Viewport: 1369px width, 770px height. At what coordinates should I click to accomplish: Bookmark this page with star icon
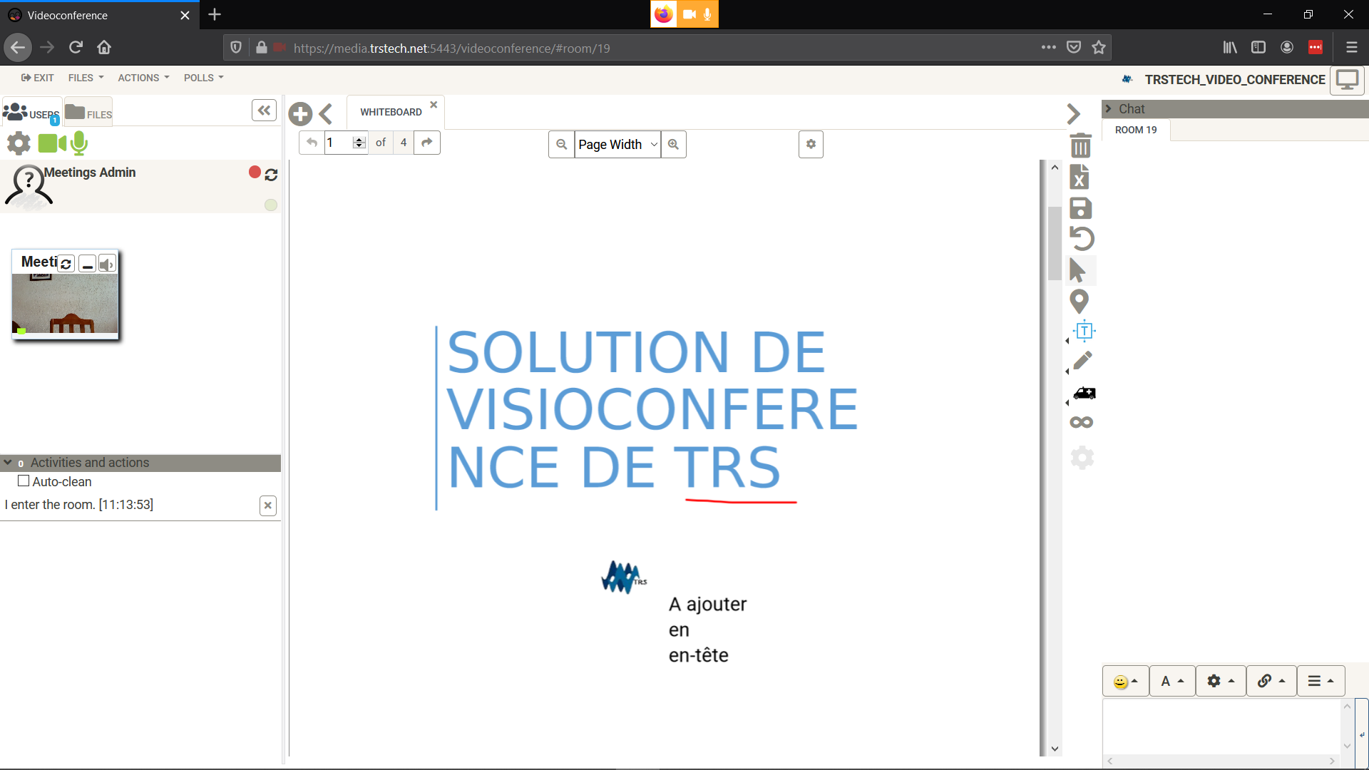click(x=1099, y=48)
